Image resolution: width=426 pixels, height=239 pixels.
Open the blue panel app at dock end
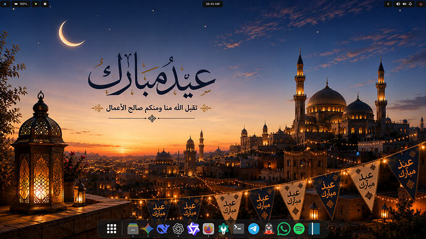coord(314,229)
